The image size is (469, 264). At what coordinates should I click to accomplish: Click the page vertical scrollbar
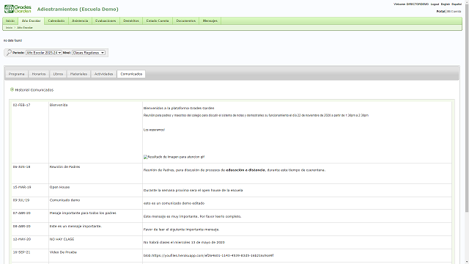(467, 108)
